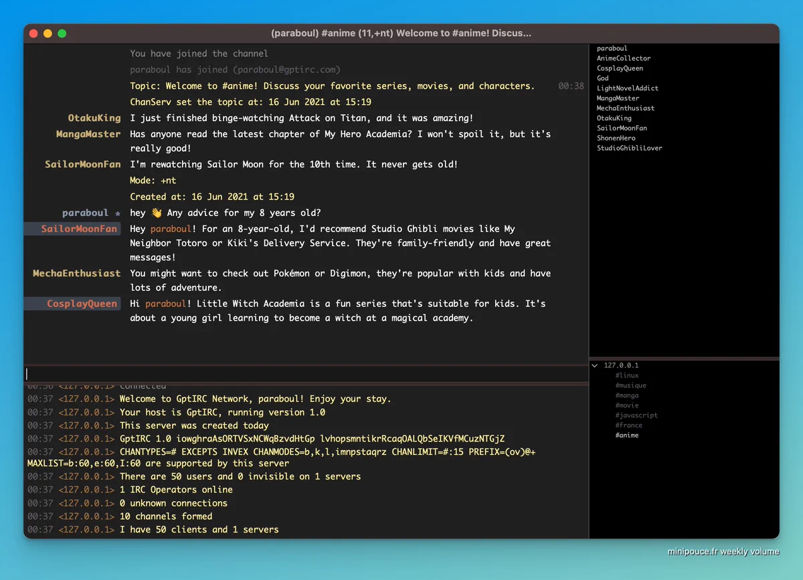The image size is (803, 580).
Task: Click 'Welcome to GptIRC Network' server line
Action: click(x=255, y=399)
